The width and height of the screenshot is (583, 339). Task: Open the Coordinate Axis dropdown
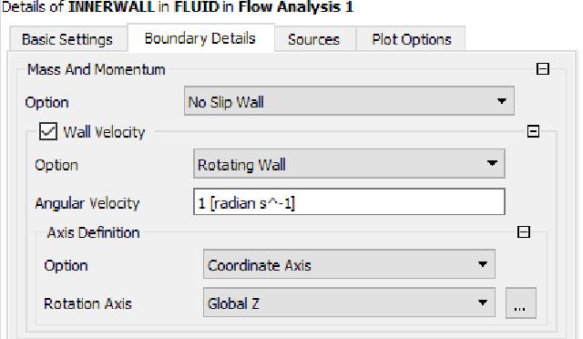coord(349,264)
